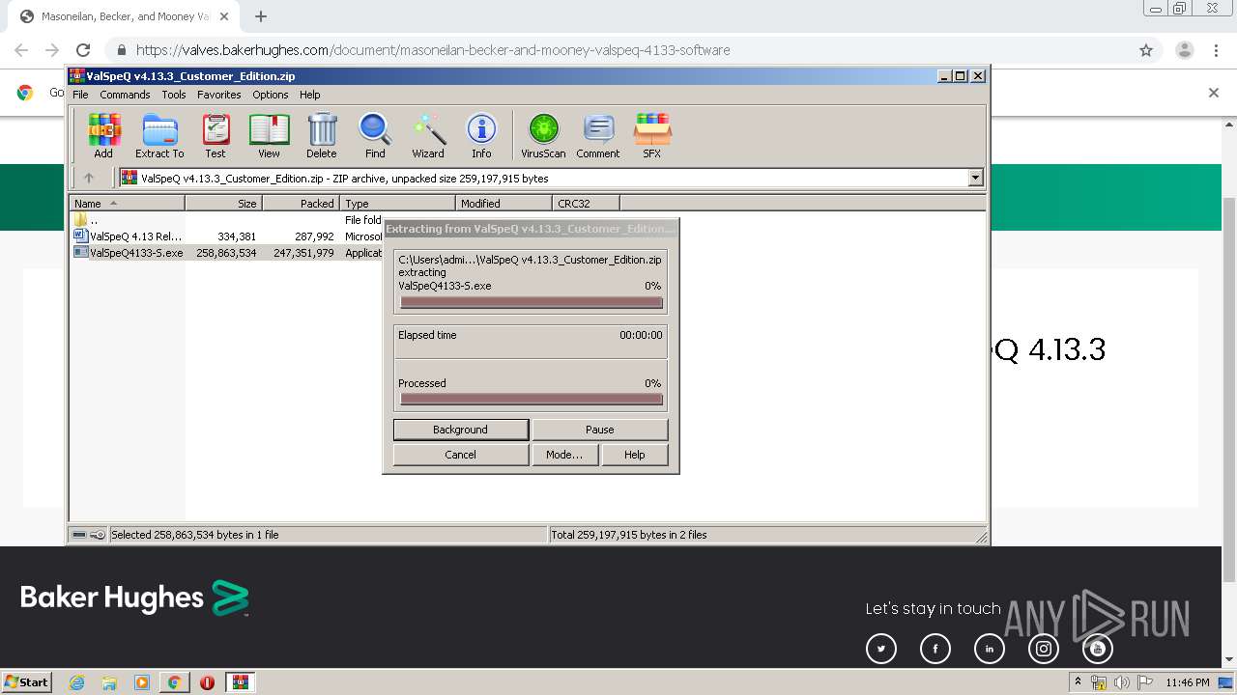Viewport: 1237px width, 695px height.
Task: Sort file list by Packed column
Action: 302,203
